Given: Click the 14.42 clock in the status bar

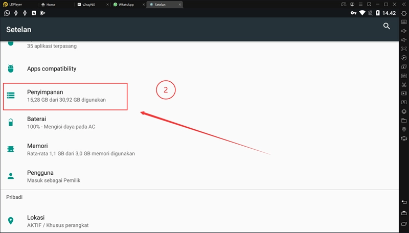Looking at the screenshot, I should pyautogui.click(x=389, y=13).
